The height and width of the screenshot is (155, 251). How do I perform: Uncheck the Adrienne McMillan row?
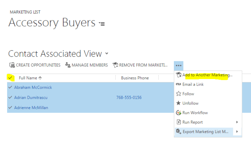click(x=10, y=108)
